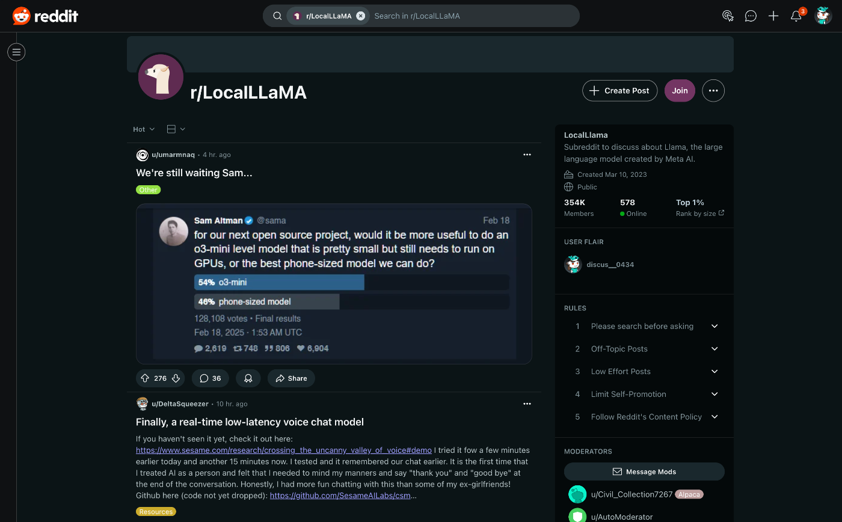Open the hamburger sidebar menu
Screen dimensions: 842x522
pyautogui.click(x=16, y=52)
